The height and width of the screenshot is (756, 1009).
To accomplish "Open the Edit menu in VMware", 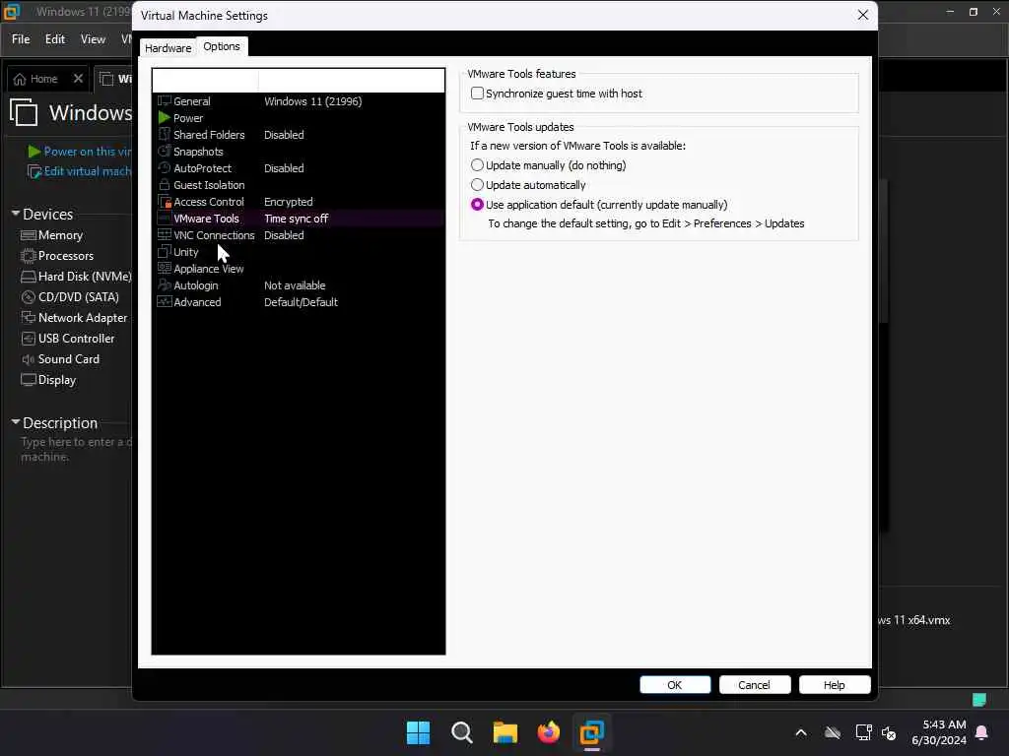I will tap(55, 39).
